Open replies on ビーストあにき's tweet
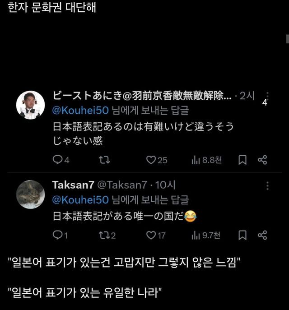 pos(58,160)
